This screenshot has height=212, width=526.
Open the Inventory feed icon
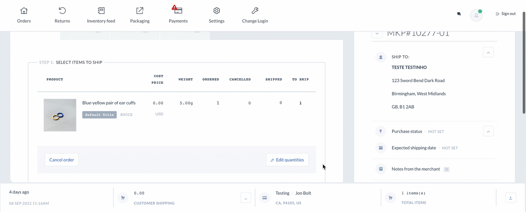[101, 11]
